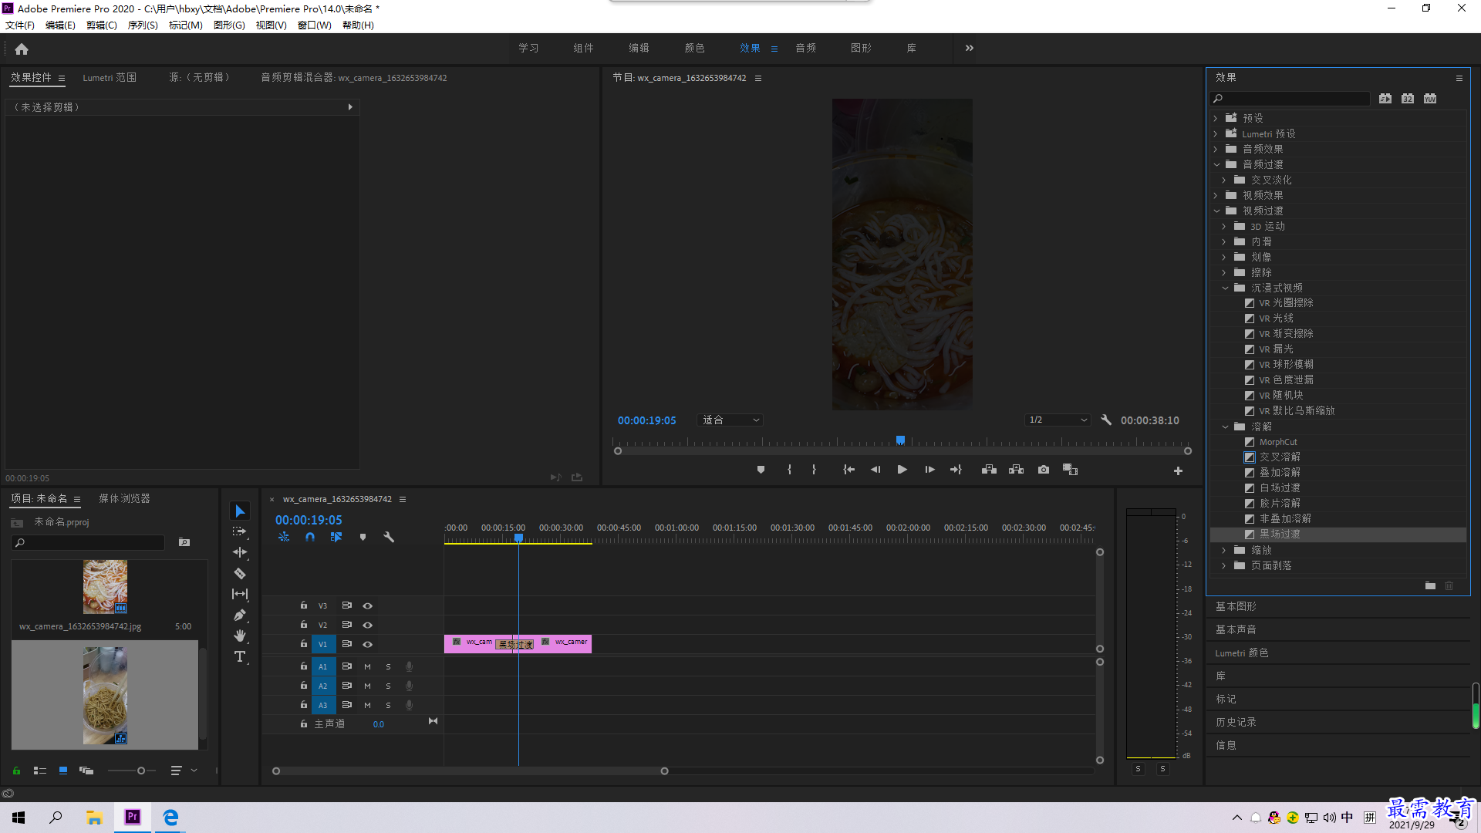Toggle V3 track output eye
The image size is (1481, 833).
pos(368,606)
